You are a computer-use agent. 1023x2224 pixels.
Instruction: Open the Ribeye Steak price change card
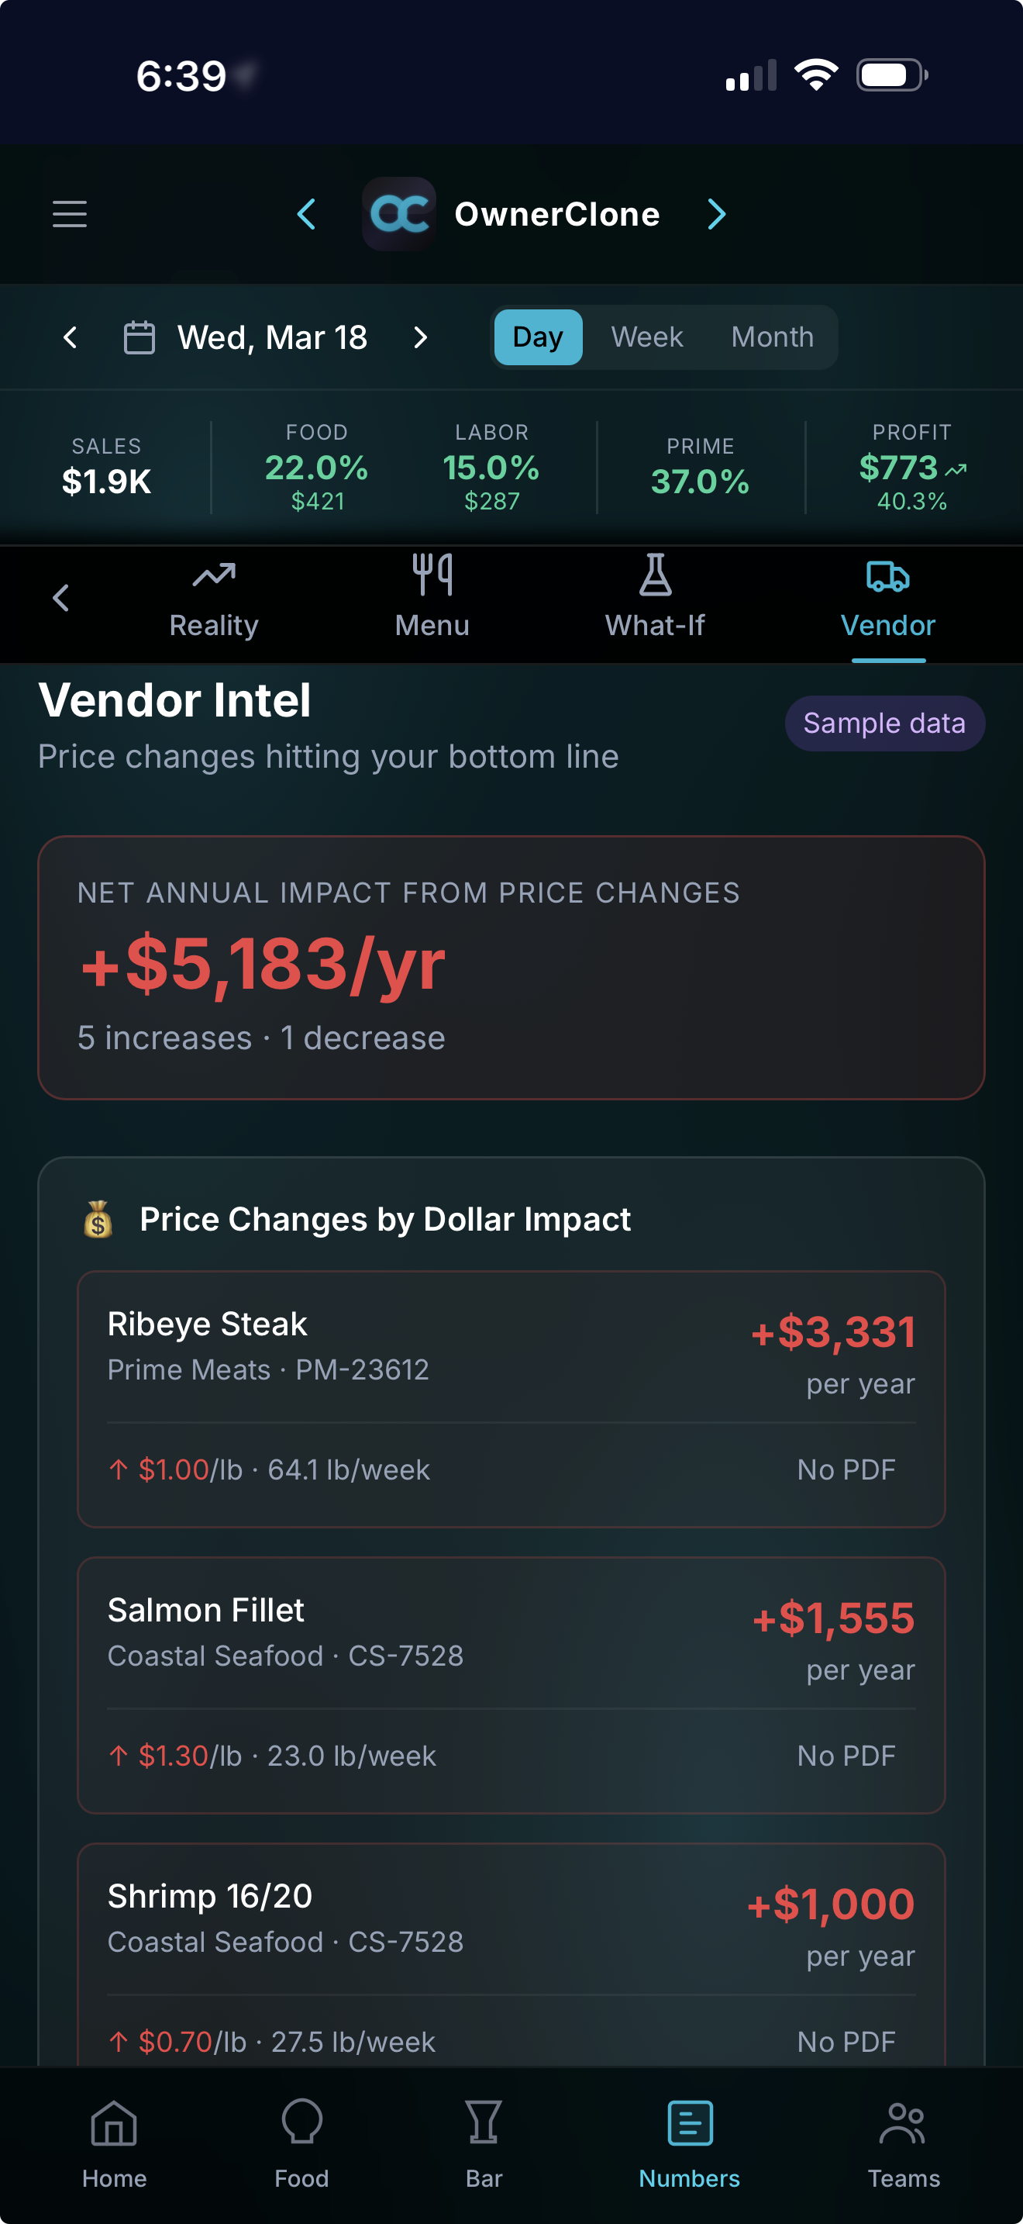[x=511, y=1399]
